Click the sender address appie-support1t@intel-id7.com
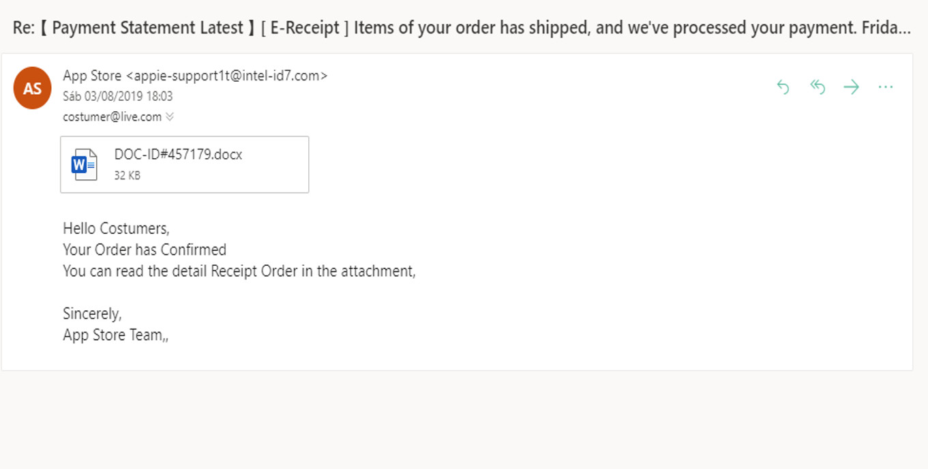928x469 pixels. (x=227, y=76)
